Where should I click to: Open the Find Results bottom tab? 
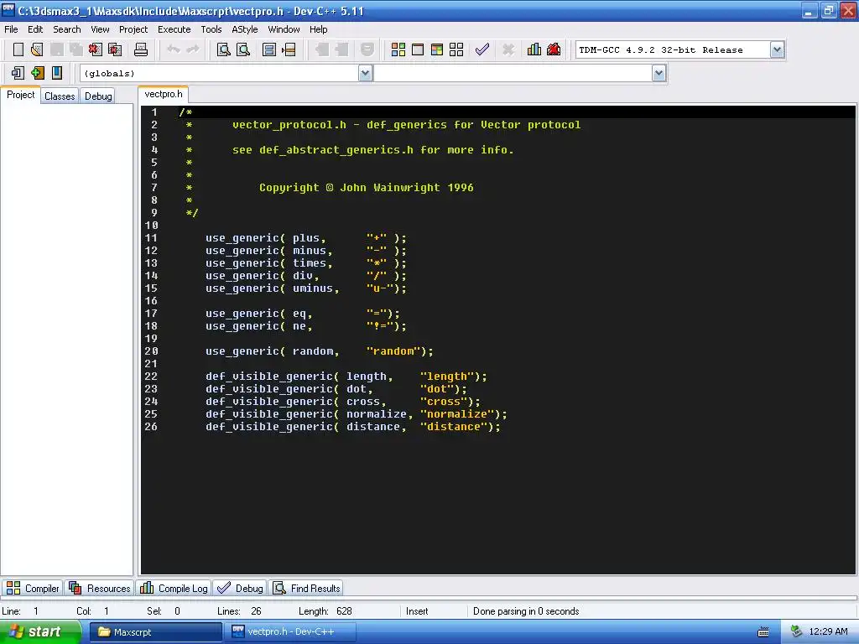click(307, 588)
